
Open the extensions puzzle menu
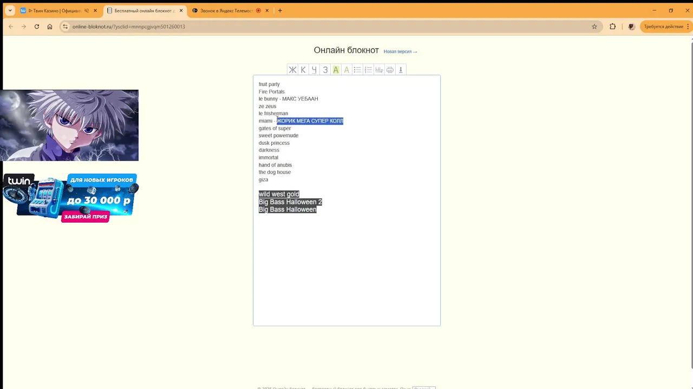(x=612, y=26)
